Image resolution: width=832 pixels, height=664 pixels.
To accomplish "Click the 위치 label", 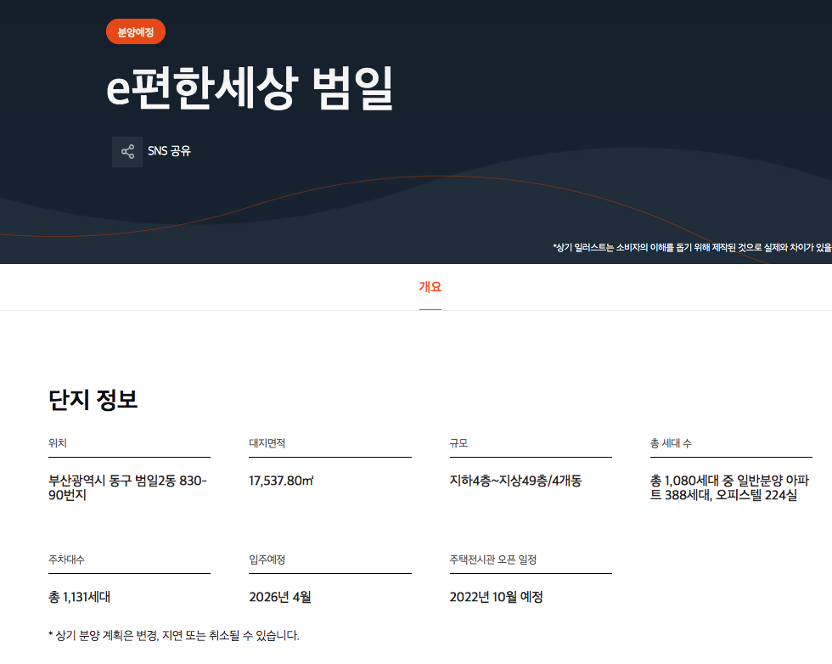I will pos(58,443).
